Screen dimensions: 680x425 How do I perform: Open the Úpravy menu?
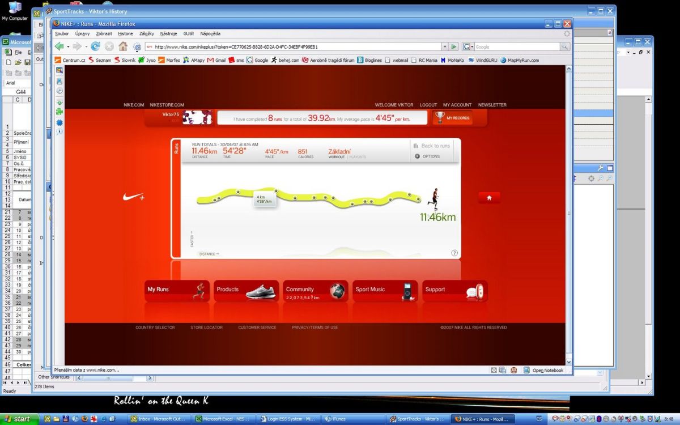[x=82, y=33]
